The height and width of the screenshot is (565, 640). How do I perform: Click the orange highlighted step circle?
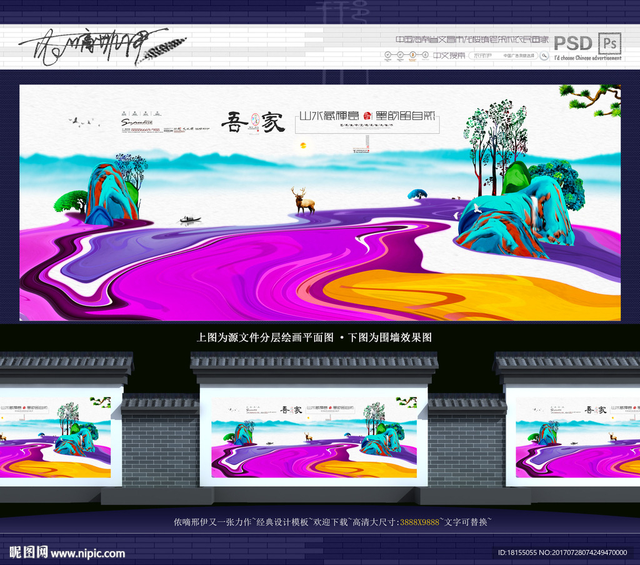[x=412, y=56]
